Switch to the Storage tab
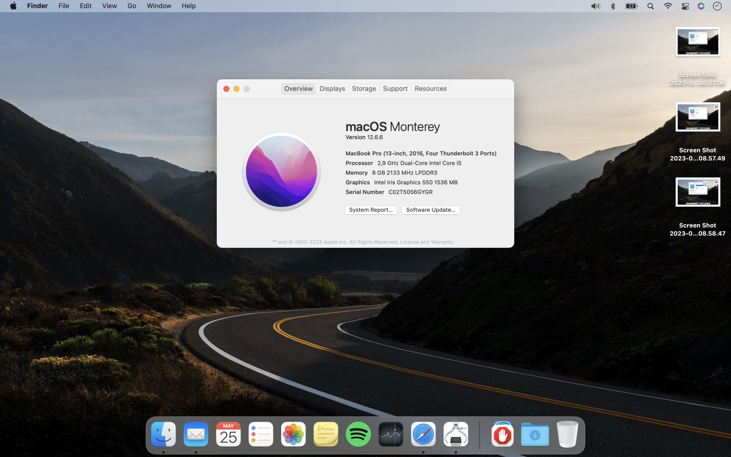 pos(364,89)
